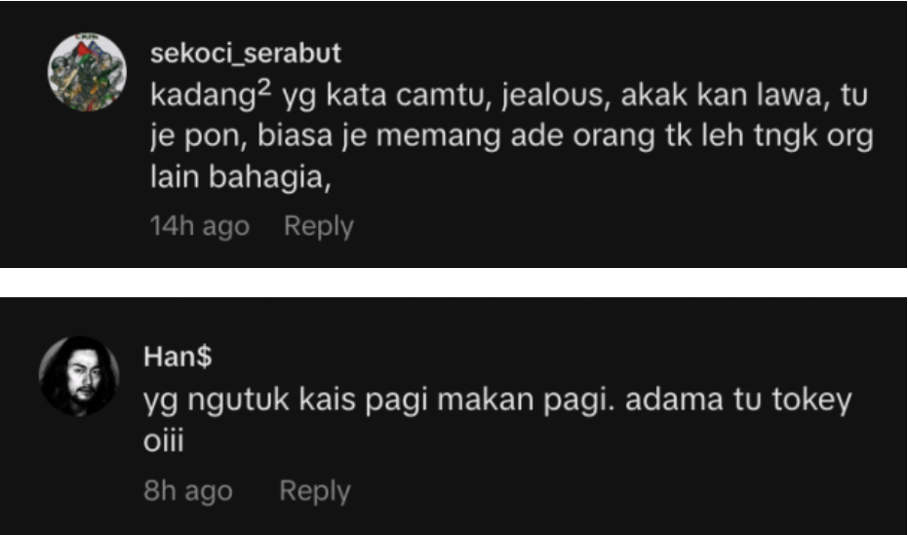The height and width of the screenshot is (535, 908).
Task: Visit the sekoci_serabut username link
Action: pyautogui.click(x=246, y=54)
